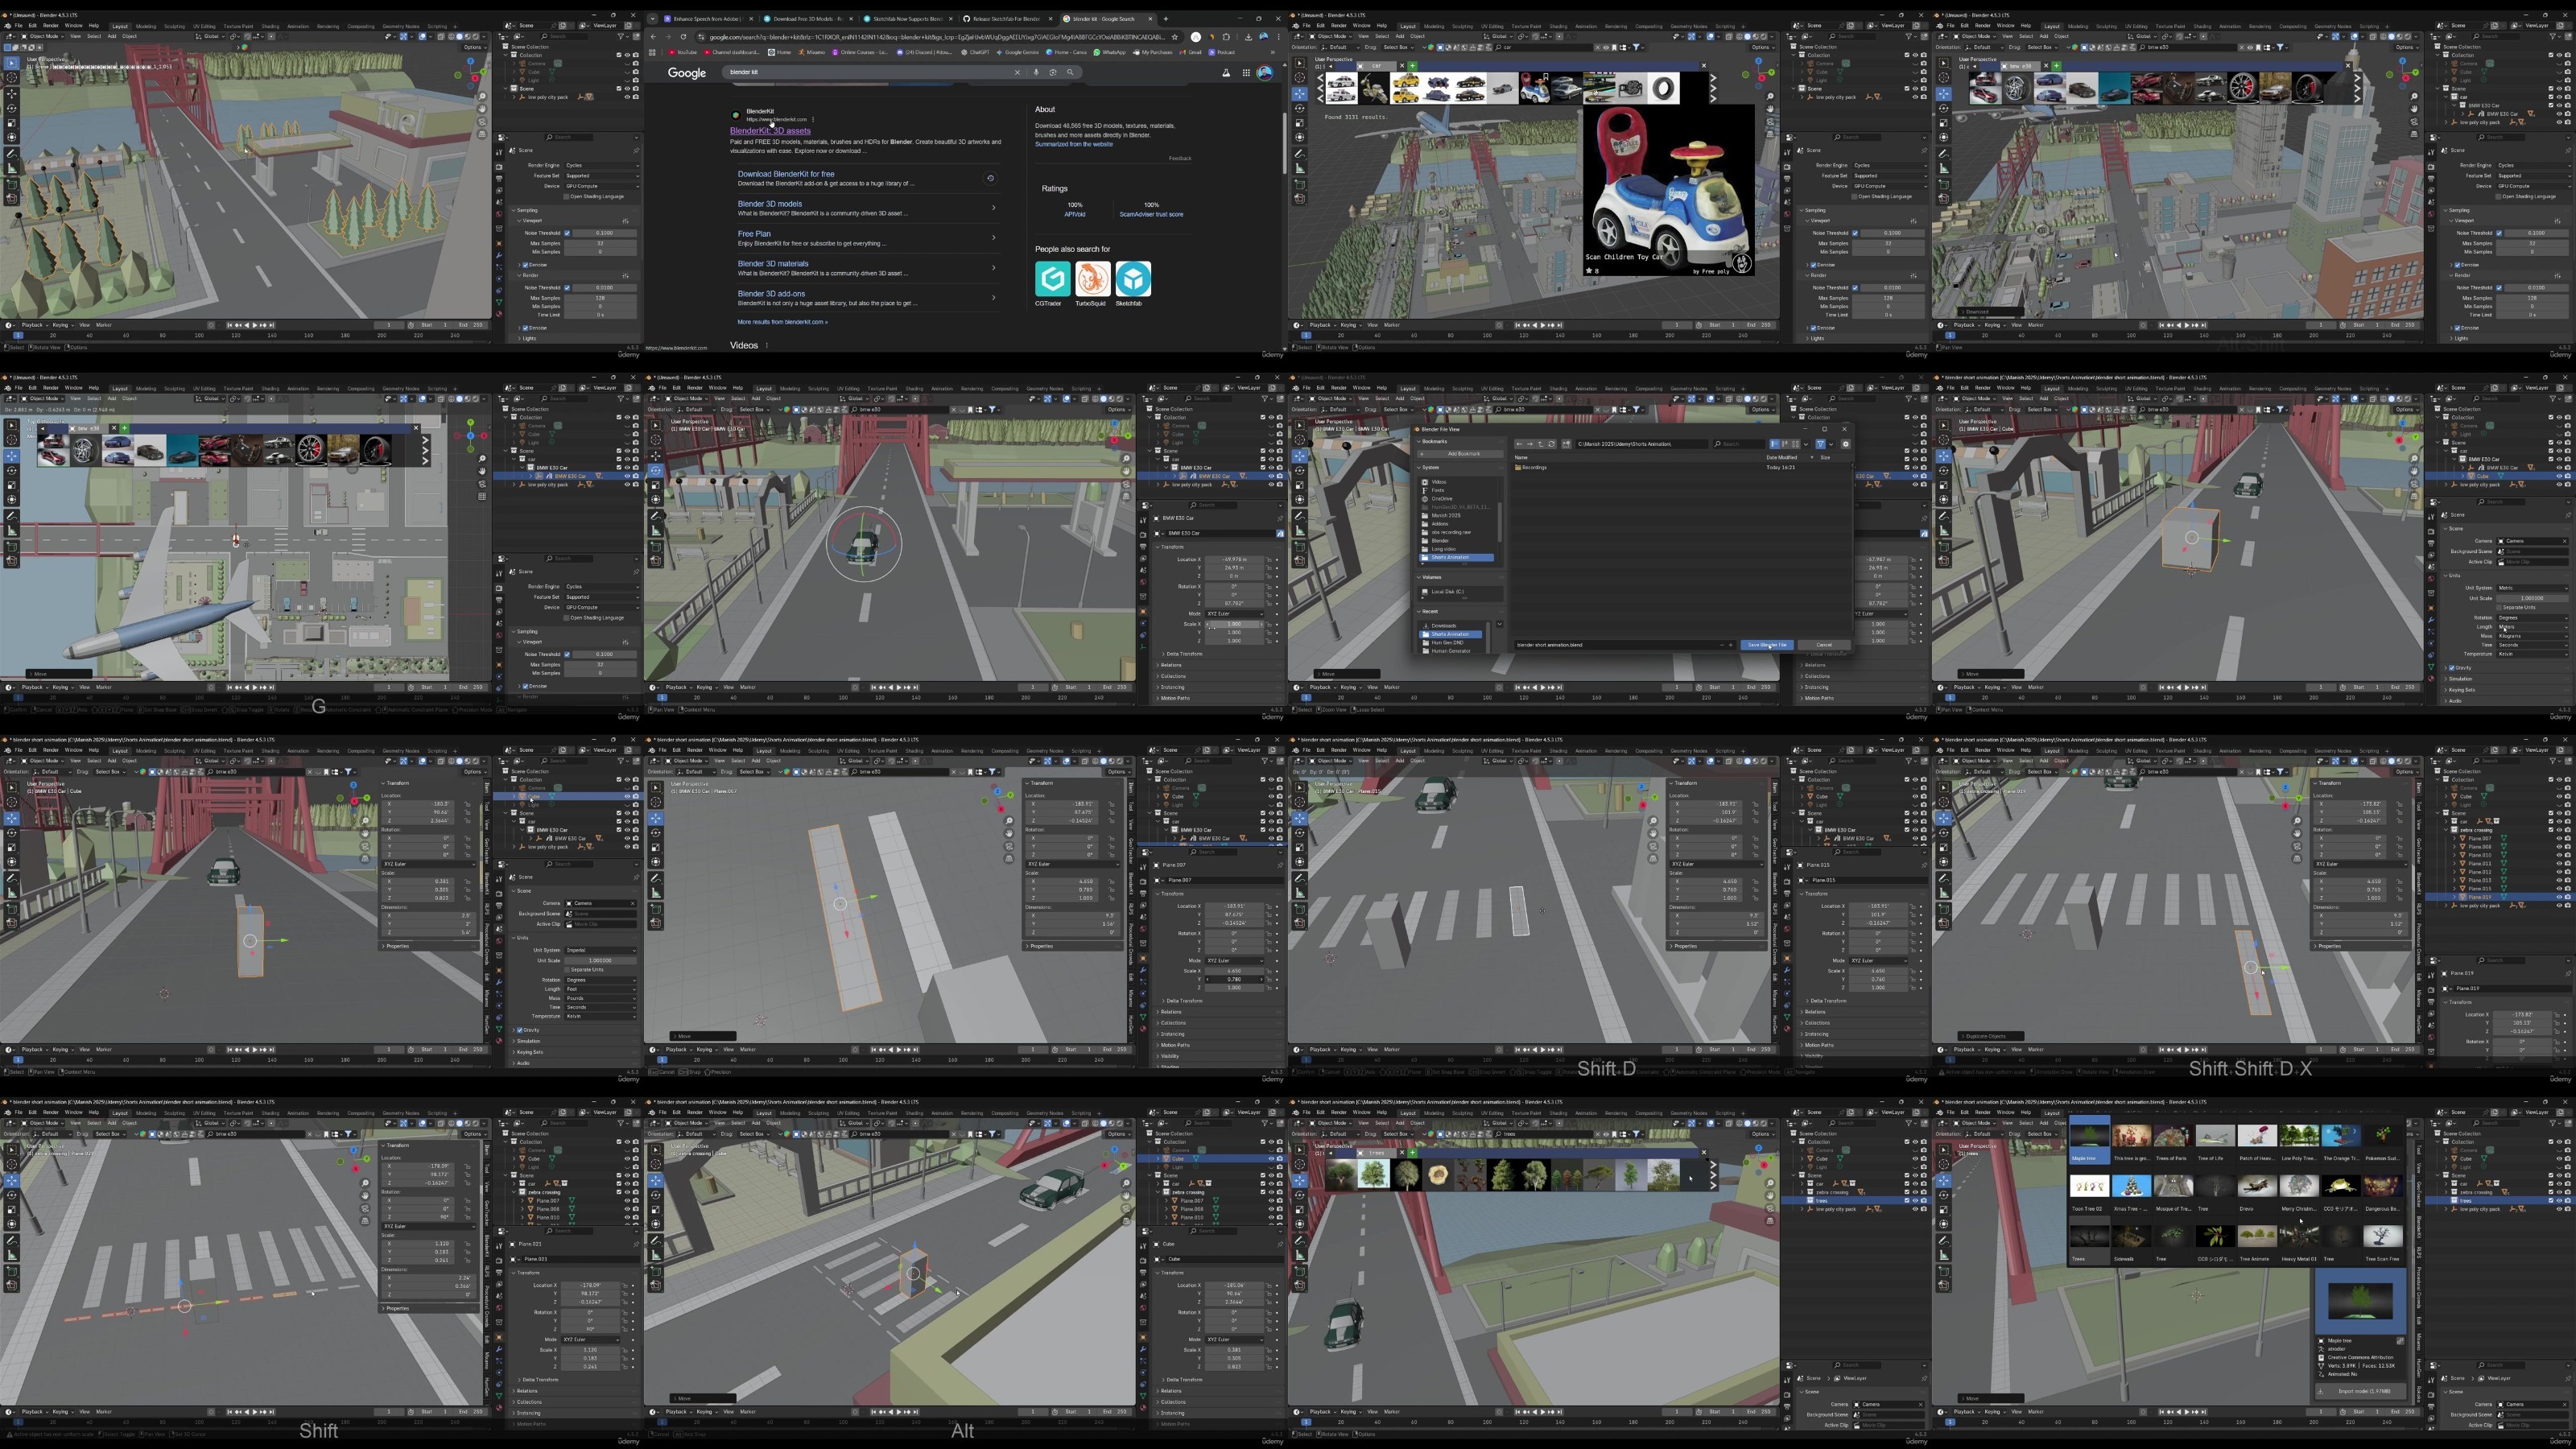Open the settings gear in Blender File View
The width and height of the screenshot is (2576, 1449).
(x=1846, y=444)
